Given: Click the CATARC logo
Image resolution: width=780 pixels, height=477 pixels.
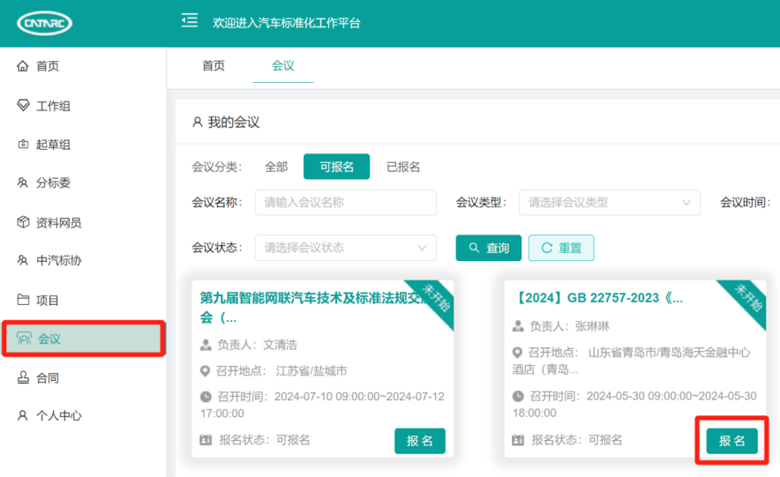Looking at the screenshot, I should 45,23.
